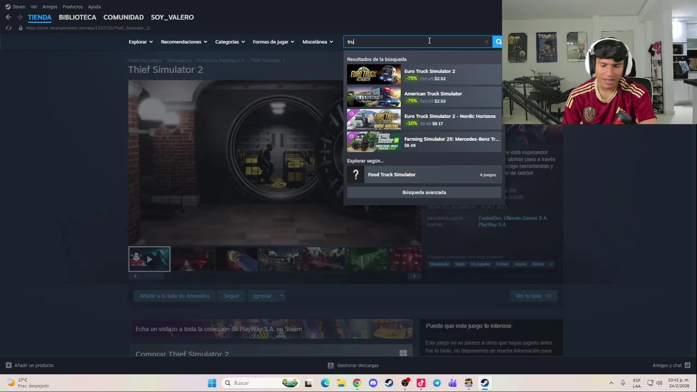Click the Ignorar button
697x392 pixels.
[262, 296]
